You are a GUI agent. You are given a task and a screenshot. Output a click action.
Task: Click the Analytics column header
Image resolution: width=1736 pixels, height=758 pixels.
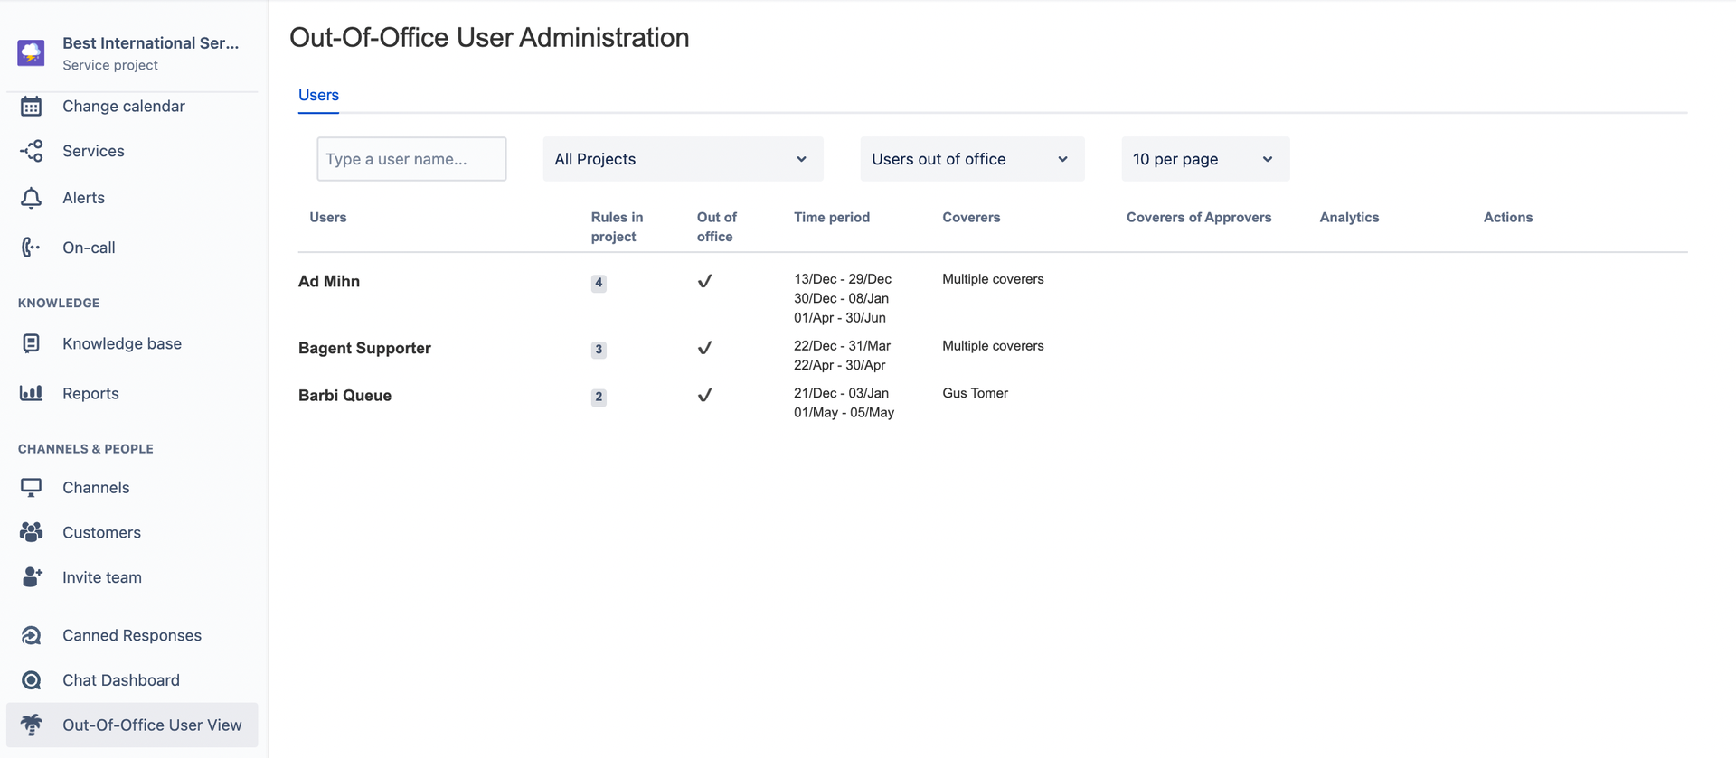(1349, 217)
